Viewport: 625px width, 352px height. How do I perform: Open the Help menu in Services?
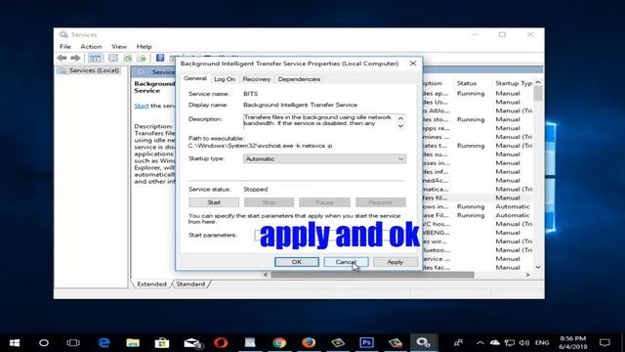click(x=144, y=47)
